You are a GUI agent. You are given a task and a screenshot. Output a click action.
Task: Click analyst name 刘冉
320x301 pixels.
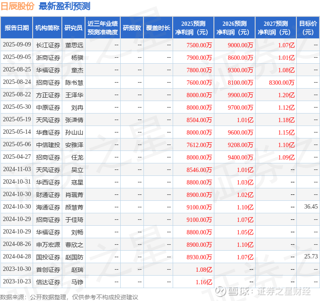click(77, 107)
